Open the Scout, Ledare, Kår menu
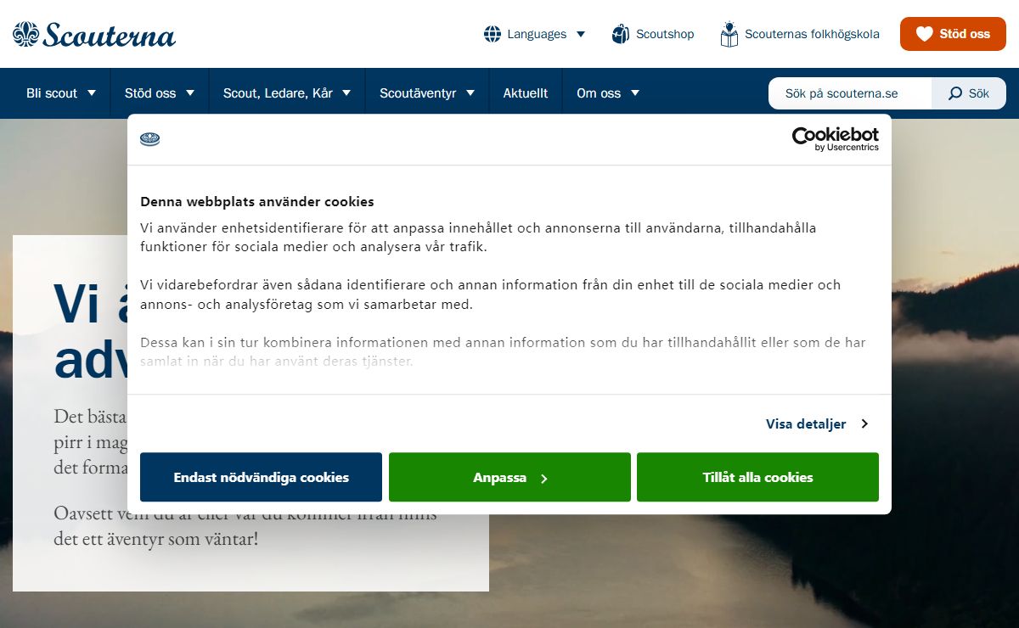This screenshot has width=1019, height=628. (x=287, y=93)
